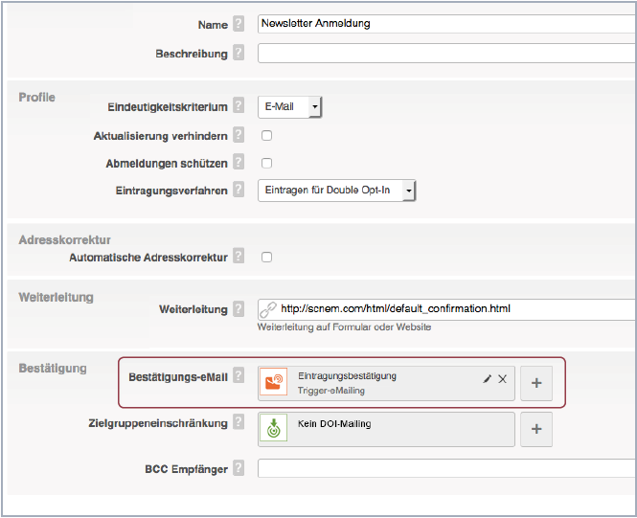The width and height of the screenshot is (637, 518).
Task: Open help for BCC Empfänger
Action: tap(239, 469)
